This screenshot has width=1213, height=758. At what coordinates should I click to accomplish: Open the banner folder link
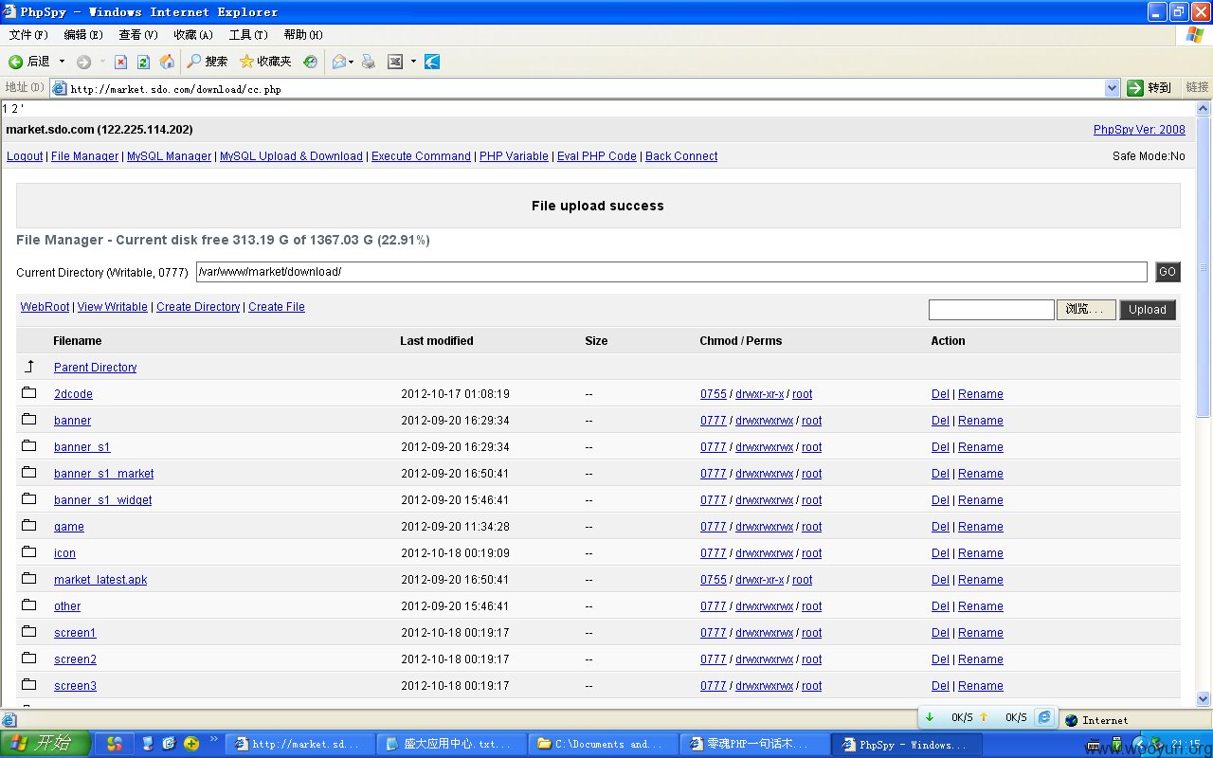(73, 421)
